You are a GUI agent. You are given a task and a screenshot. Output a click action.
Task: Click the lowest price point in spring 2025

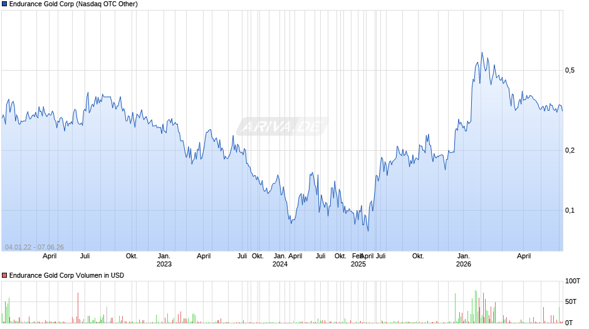tap(368, 230)
